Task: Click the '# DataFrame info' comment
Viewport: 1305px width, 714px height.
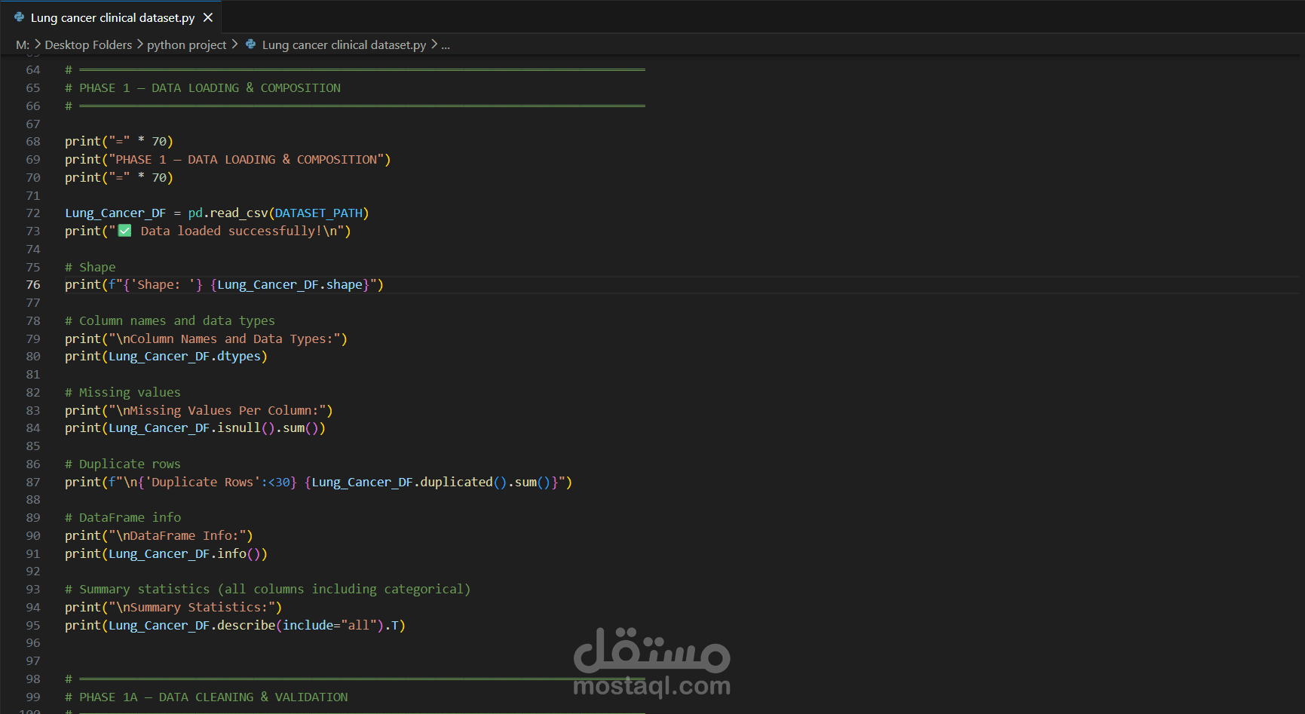Action: pyautogui.click(x=123, y=518)
